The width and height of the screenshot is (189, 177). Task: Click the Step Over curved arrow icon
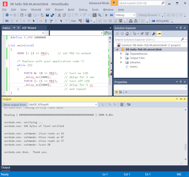click(x=51, y=21)
